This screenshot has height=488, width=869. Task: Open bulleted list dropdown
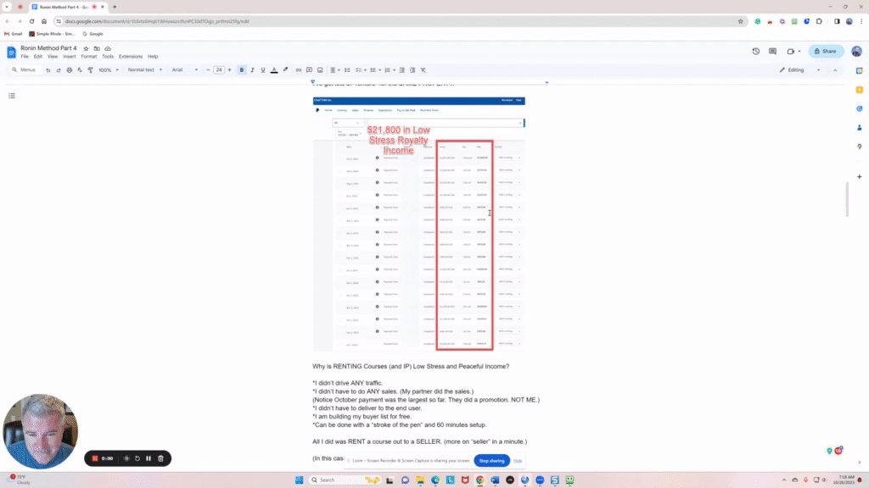(375, 70)
